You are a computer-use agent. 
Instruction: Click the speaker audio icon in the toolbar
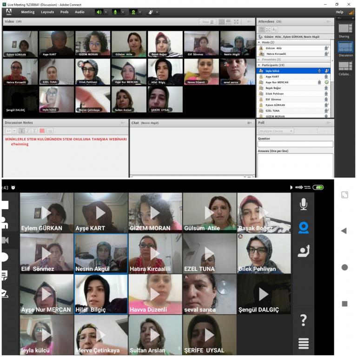[x=99, y=12]
